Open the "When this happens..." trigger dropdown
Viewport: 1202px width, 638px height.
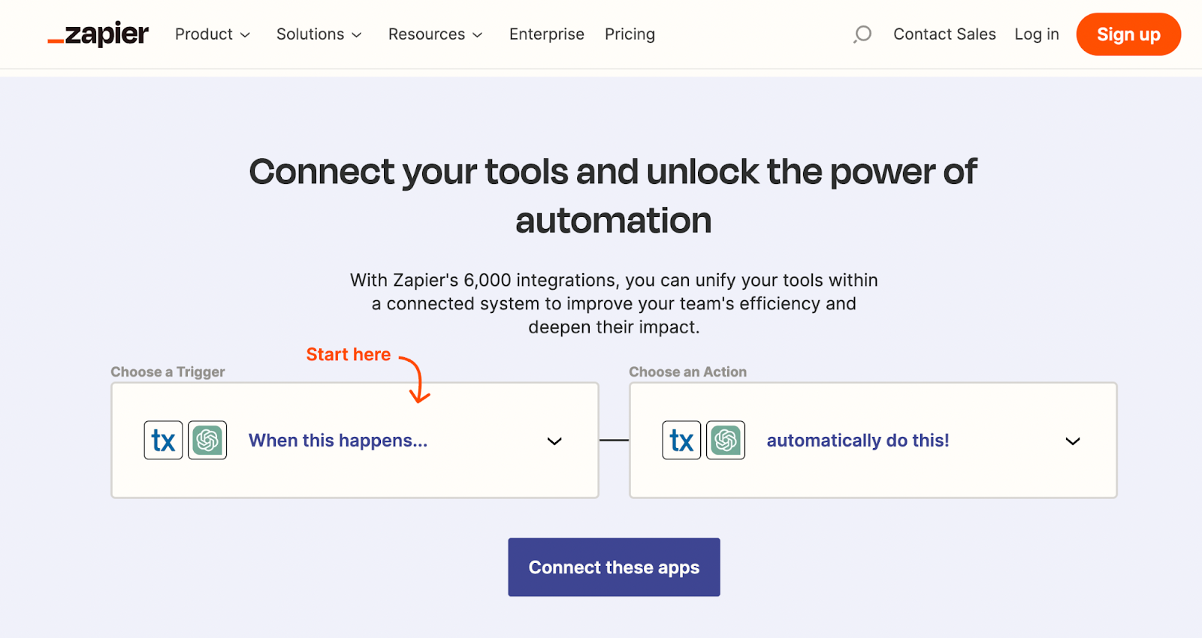(x=355, y=441)
